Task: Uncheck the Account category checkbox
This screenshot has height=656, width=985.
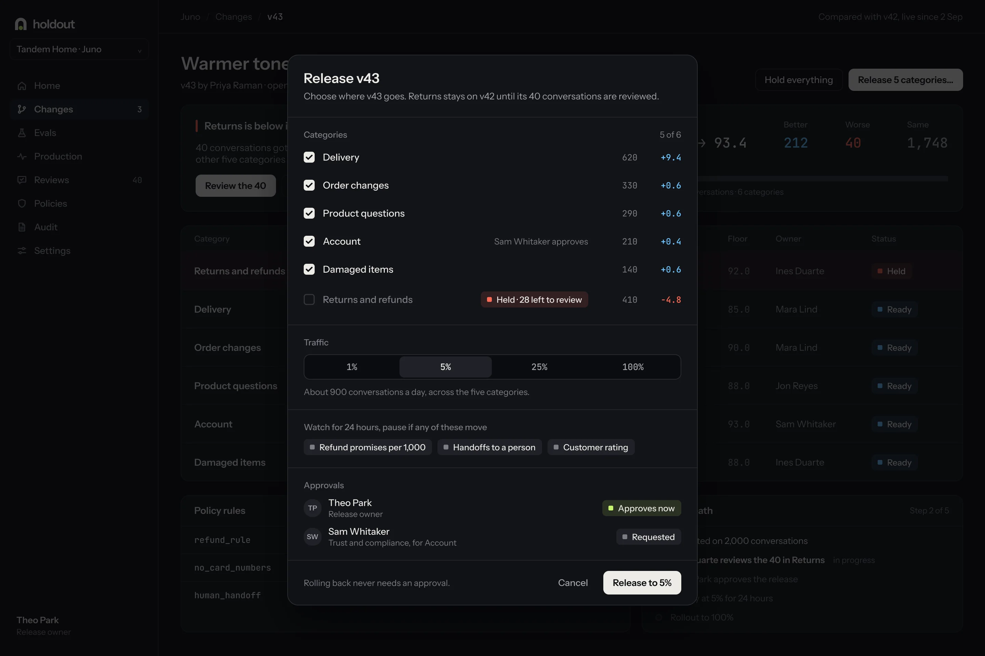Action: pyautogui.click(x=309, y=242)
